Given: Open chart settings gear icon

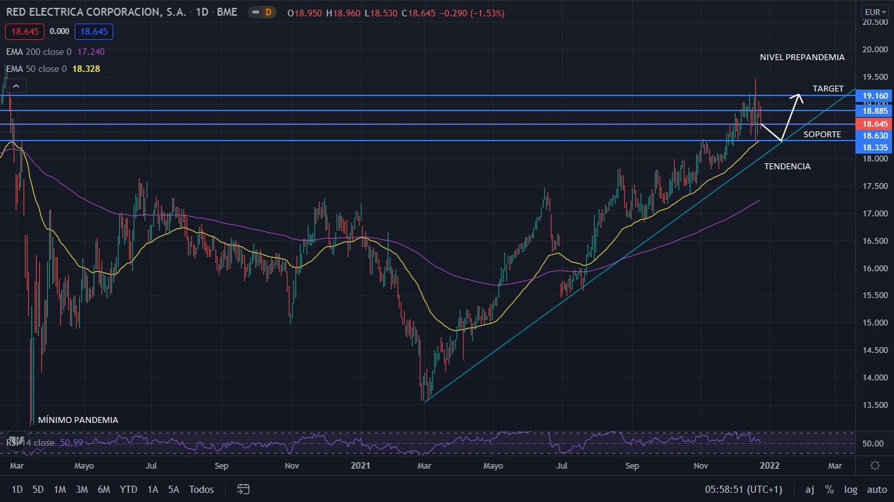Looking at the screenshot, I should [875, 465].
